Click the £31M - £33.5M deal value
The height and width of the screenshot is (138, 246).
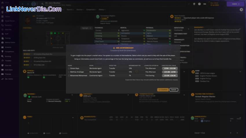pyautogui.click(x=170, y=68)
